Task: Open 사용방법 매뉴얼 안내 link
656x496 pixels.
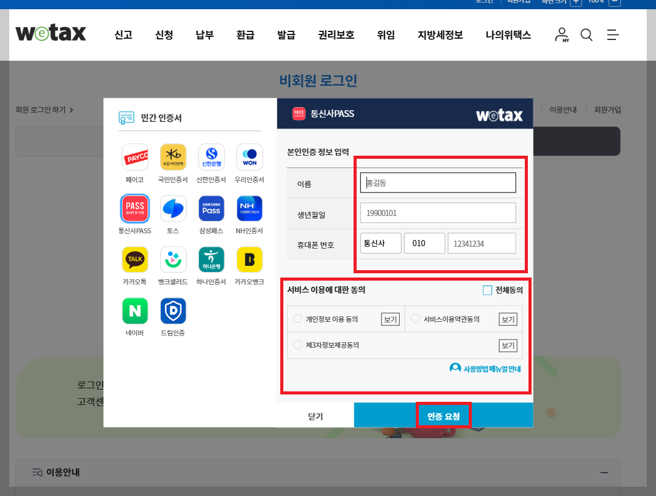Action: [485, 368]
